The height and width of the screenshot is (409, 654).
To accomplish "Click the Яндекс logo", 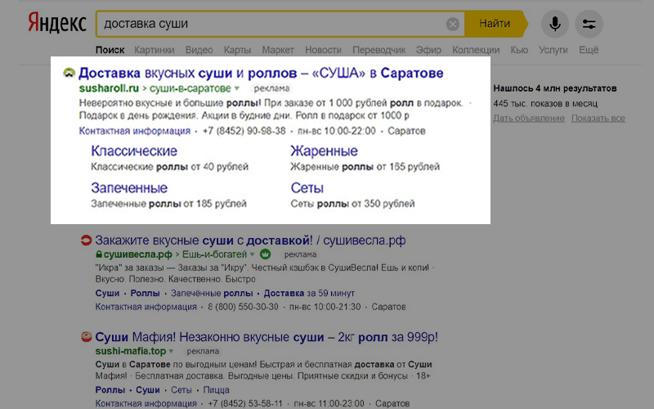I will (x=57, y=23).
